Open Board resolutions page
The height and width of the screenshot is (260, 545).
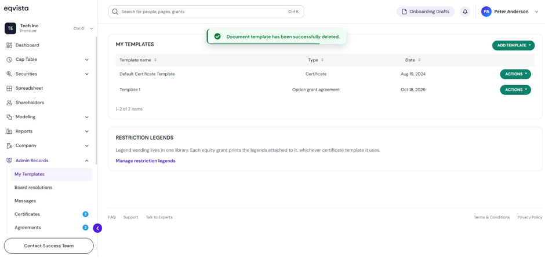(34, 188)
